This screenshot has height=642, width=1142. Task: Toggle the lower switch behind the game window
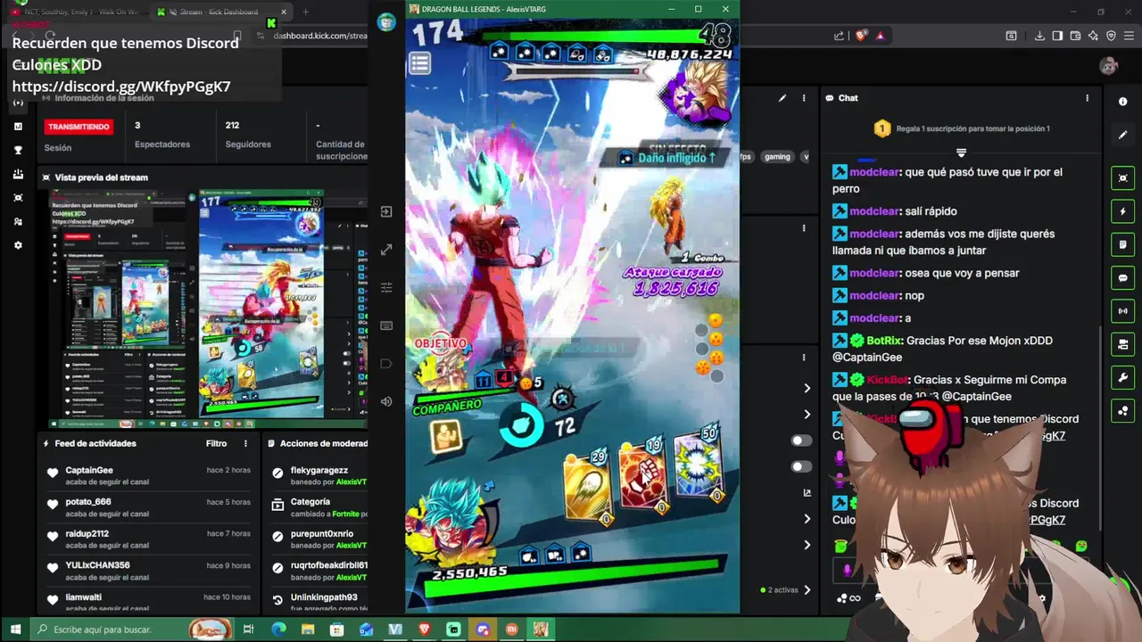tap(801, 466)
